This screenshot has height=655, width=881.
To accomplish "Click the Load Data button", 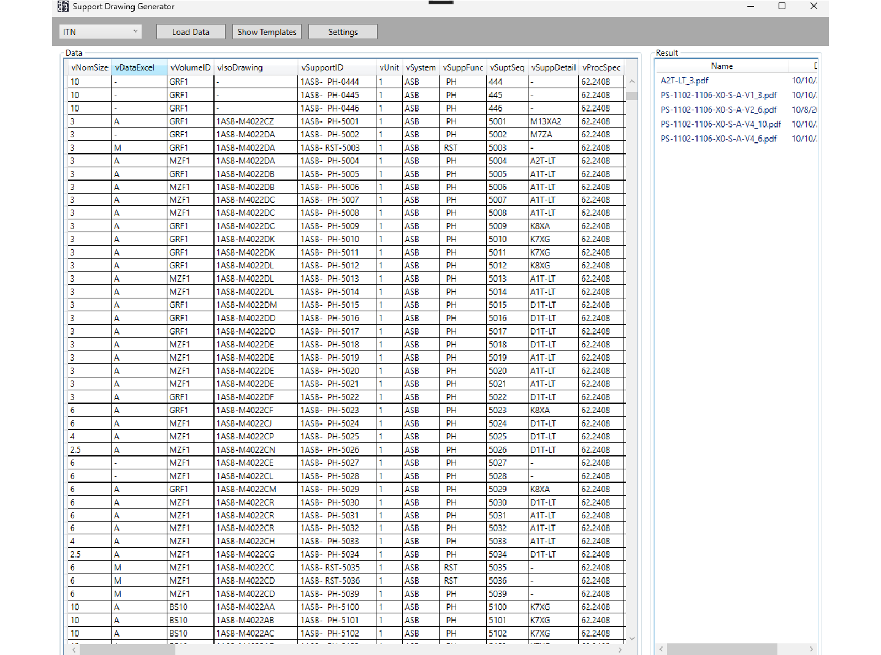I will [x=191, y=32].
